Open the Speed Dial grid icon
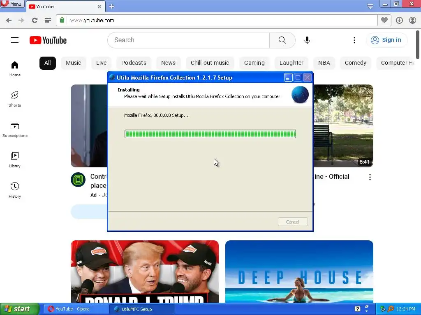The height and width of the screenshot is (315, 421). coord(48,21)
